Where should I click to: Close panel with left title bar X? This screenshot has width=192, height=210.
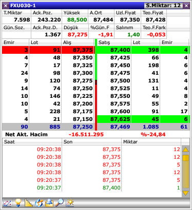[x=6, y=6]
